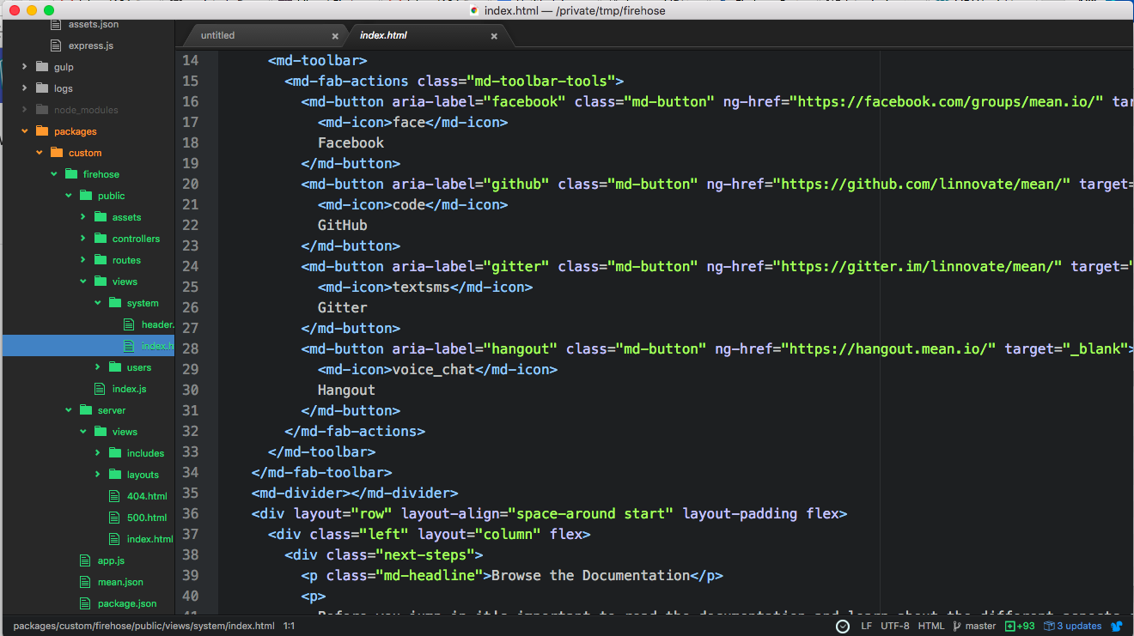Click the gulp folder icon
The image size is (1134, 636).
(42, 67)
